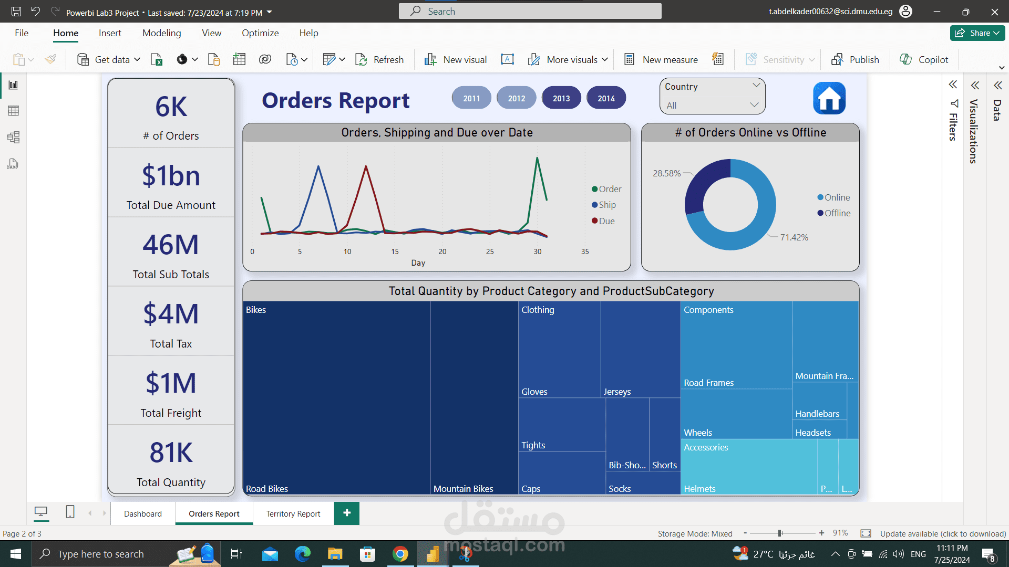Open the Get data dropdown arrow
This screenshot has height=567, width=1009.
(x=137, y=59)
